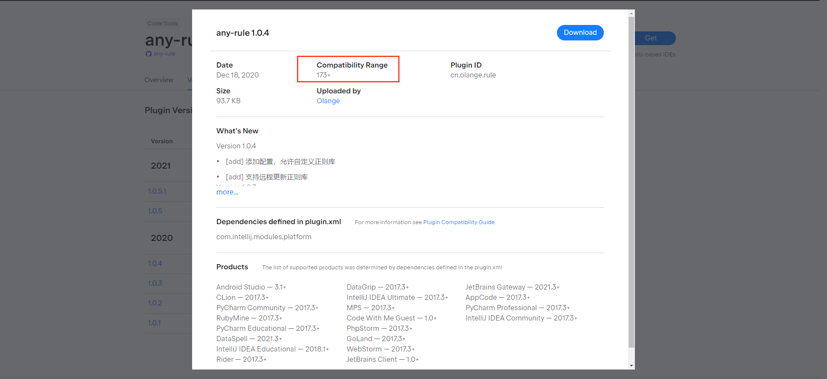Open Rider — 2017.3+ product link
Screen dimensions: 827x379
point(242,359)
